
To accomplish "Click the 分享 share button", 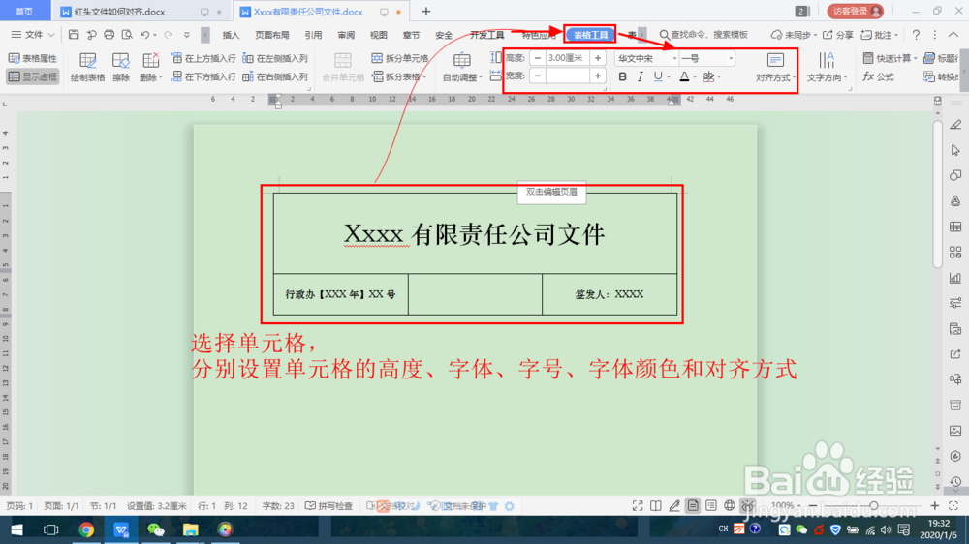I will click(838, 35).
